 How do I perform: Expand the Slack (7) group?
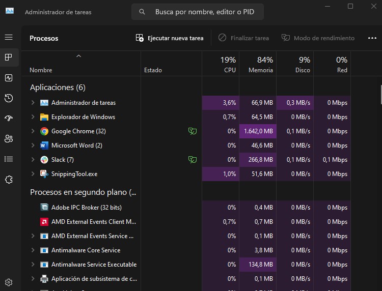[x=33, y=160]
